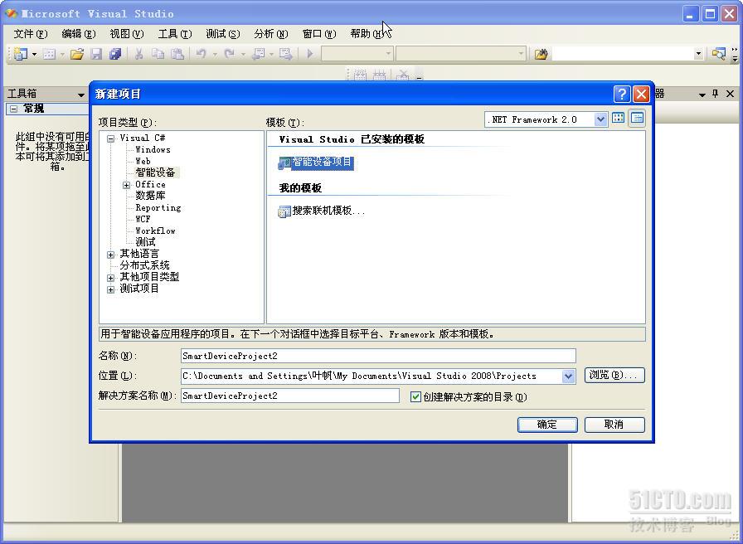Open the 窗口(W) menu
The height and width of the screenshot is (544, 743).
[x=319, y=34]
